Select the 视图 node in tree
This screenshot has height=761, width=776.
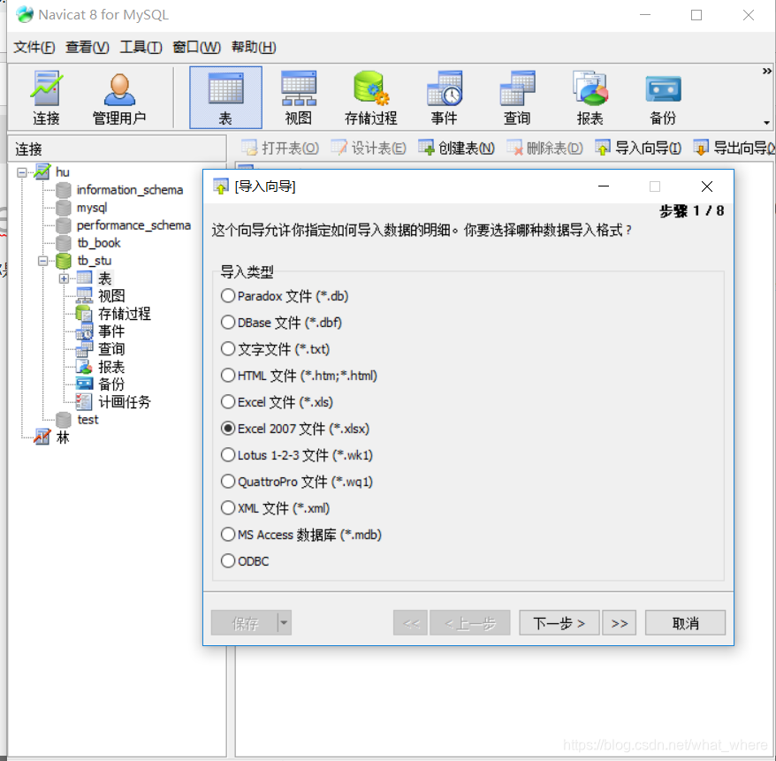pyautogui.click(x=111, y=296)
